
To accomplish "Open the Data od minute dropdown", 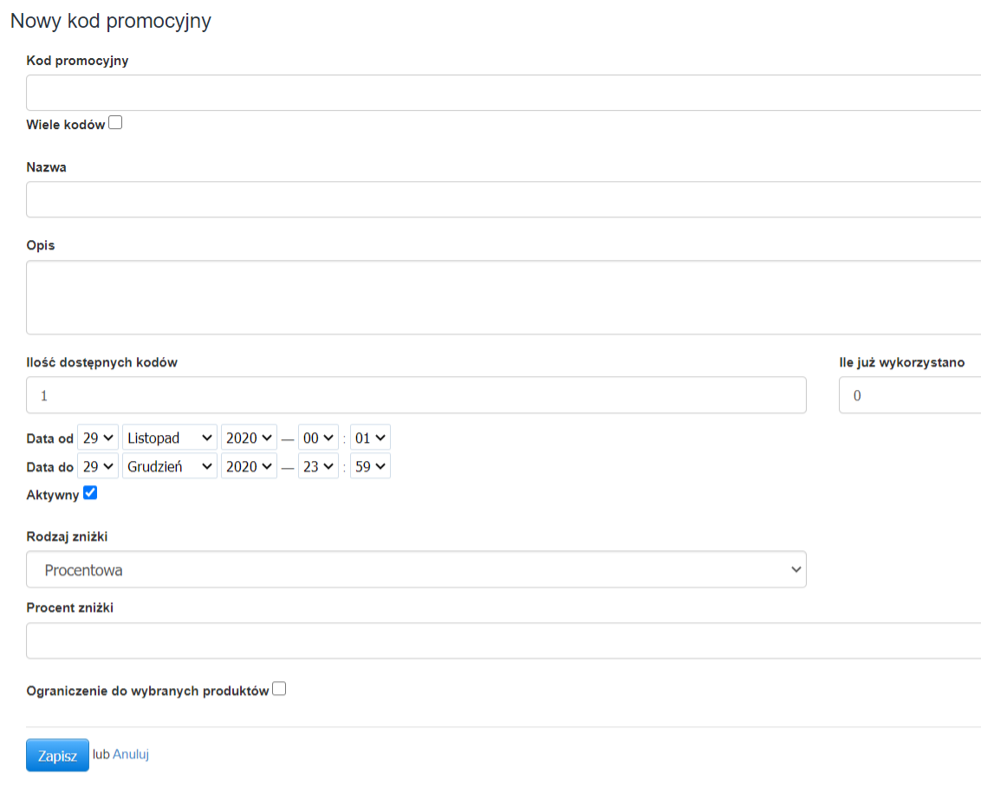I will 370,438.
